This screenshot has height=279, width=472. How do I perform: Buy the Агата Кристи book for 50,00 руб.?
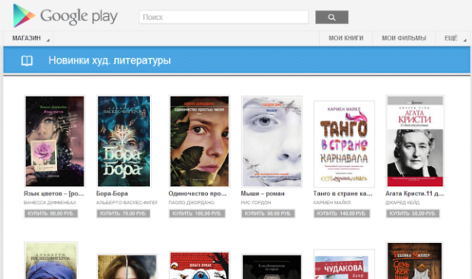(413, 213)
